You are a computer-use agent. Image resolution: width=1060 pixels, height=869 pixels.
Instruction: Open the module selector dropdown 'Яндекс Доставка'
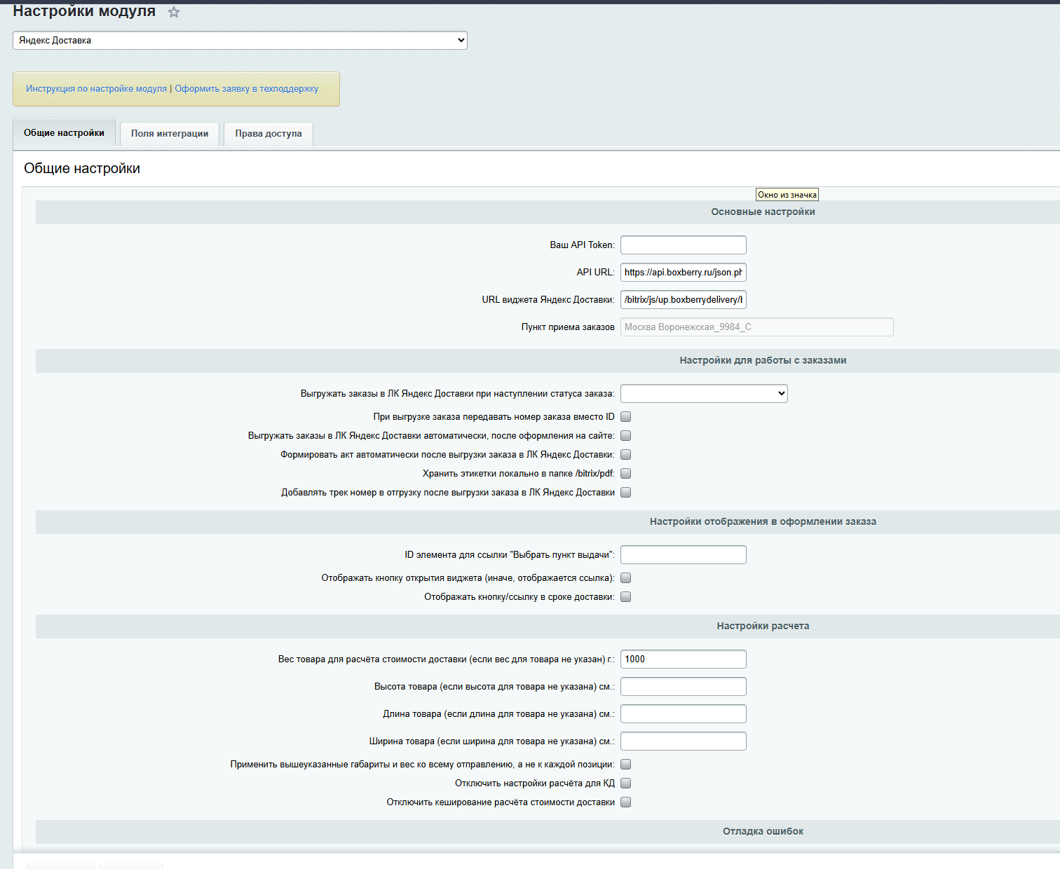240,41
